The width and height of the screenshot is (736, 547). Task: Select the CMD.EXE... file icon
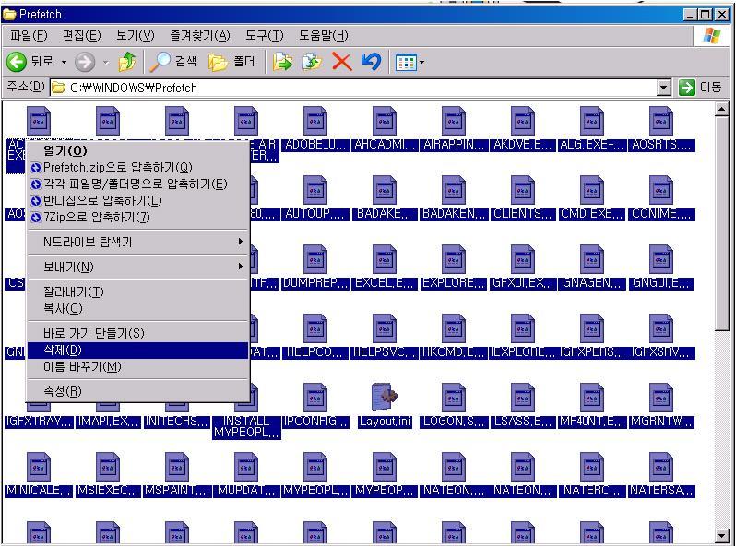[592, 190]
